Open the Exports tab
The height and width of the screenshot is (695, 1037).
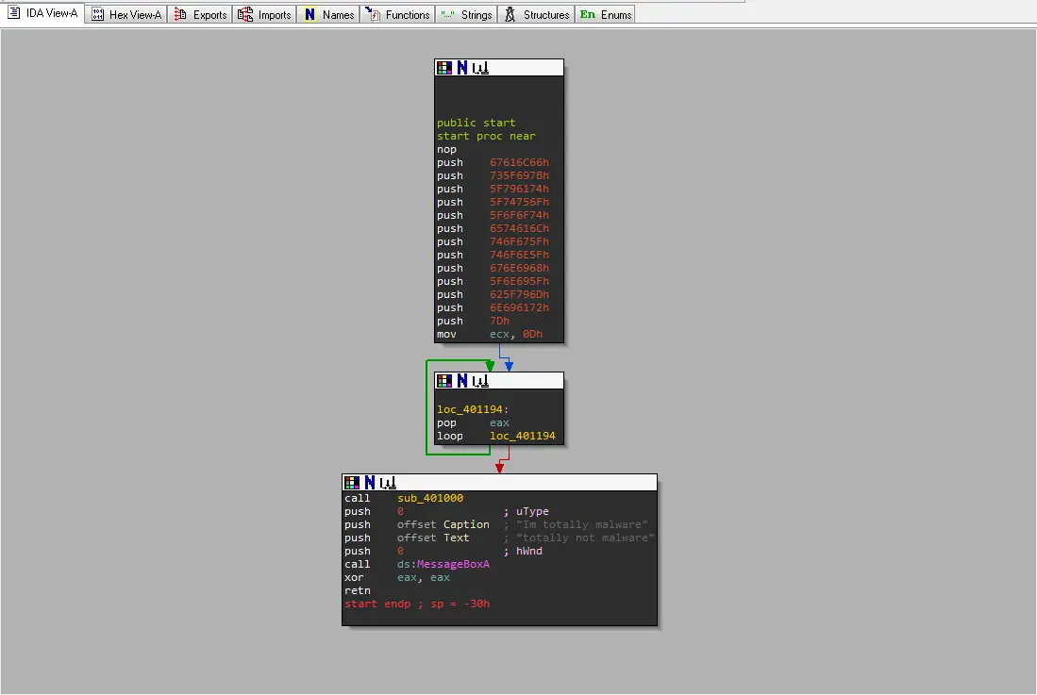(201, 15)
